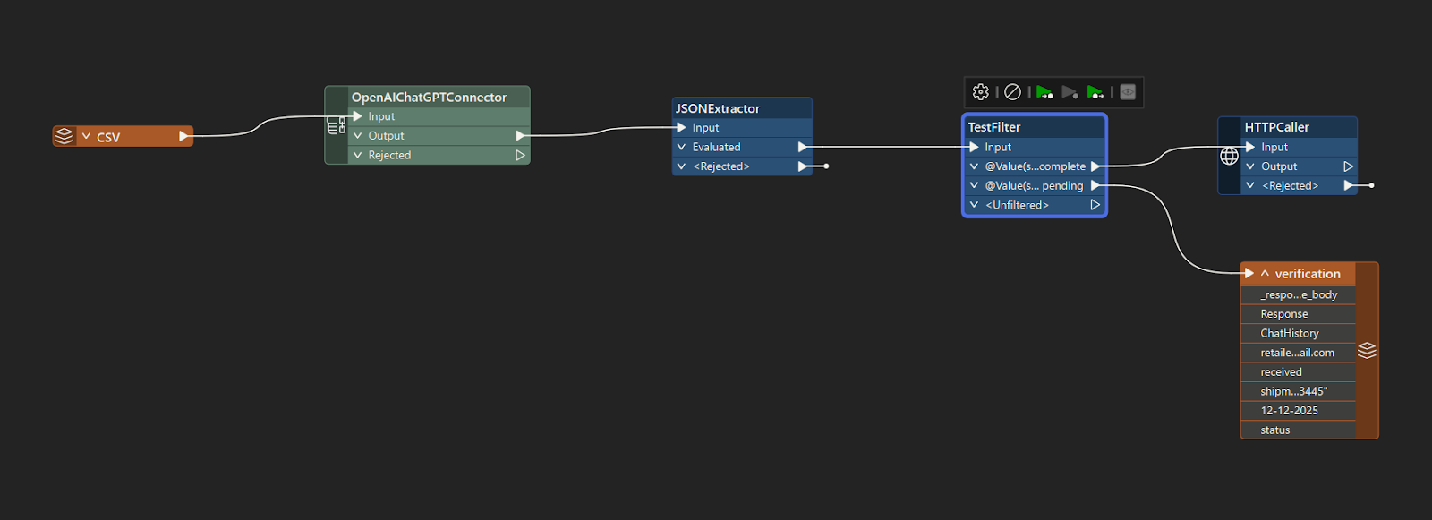Select the JSONExtractor transformer title

click(x=717, y=108)
